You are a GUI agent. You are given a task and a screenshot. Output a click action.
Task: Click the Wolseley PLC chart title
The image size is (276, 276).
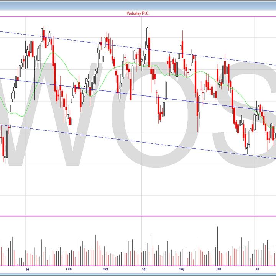click(x=138, y=13)
